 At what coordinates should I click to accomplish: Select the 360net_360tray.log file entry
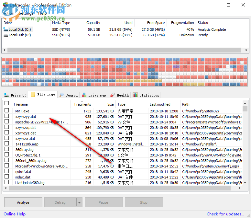(x=31, y=161)
